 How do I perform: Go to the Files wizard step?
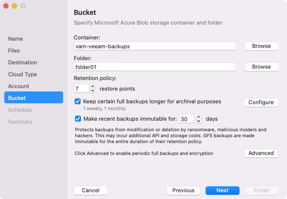click(x=14, y=50)
